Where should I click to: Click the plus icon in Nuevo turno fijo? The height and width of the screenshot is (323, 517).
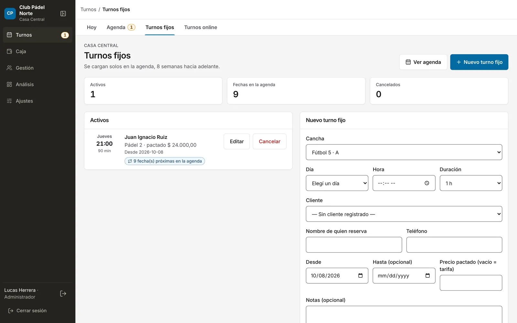459,62
